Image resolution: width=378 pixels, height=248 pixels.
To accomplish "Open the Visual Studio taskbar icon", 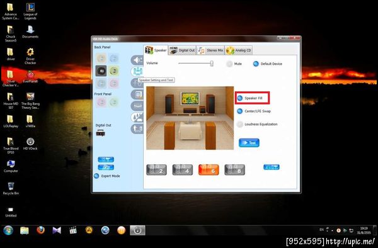I will pyautogui.click(x=57, y=230).
